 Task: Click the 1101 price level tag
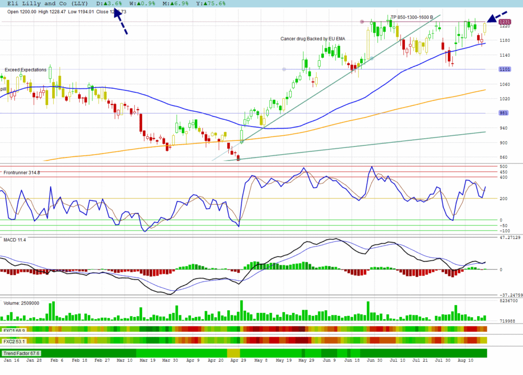pos(505,69)
